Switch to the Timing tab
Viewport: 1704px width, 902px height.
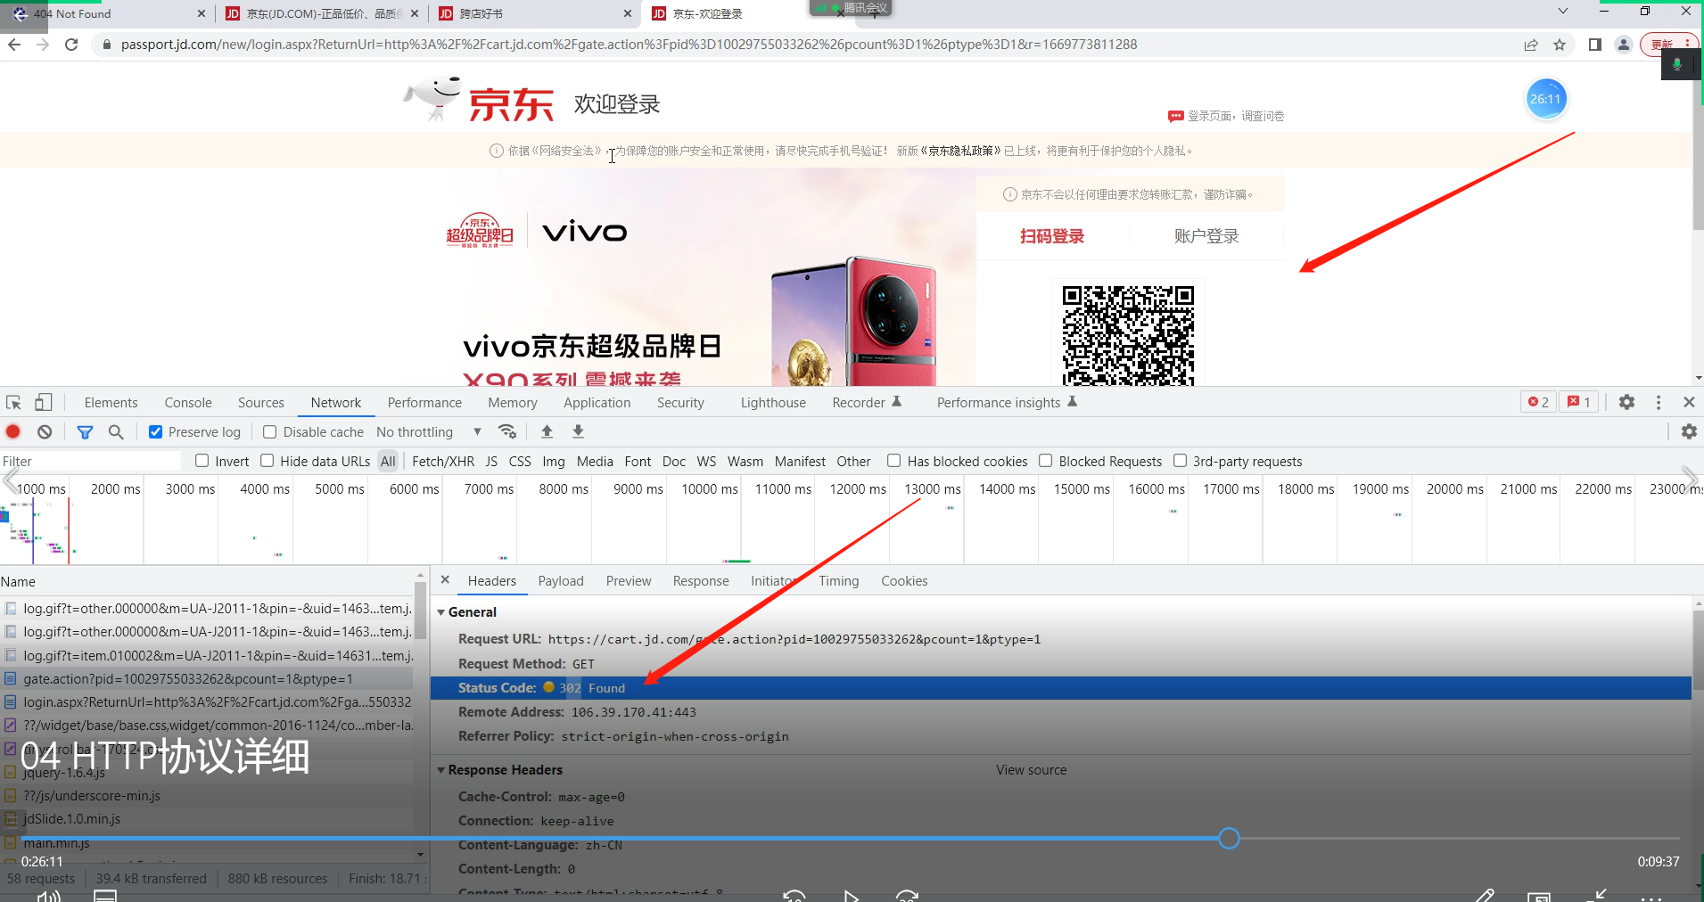tap(839, 581)
